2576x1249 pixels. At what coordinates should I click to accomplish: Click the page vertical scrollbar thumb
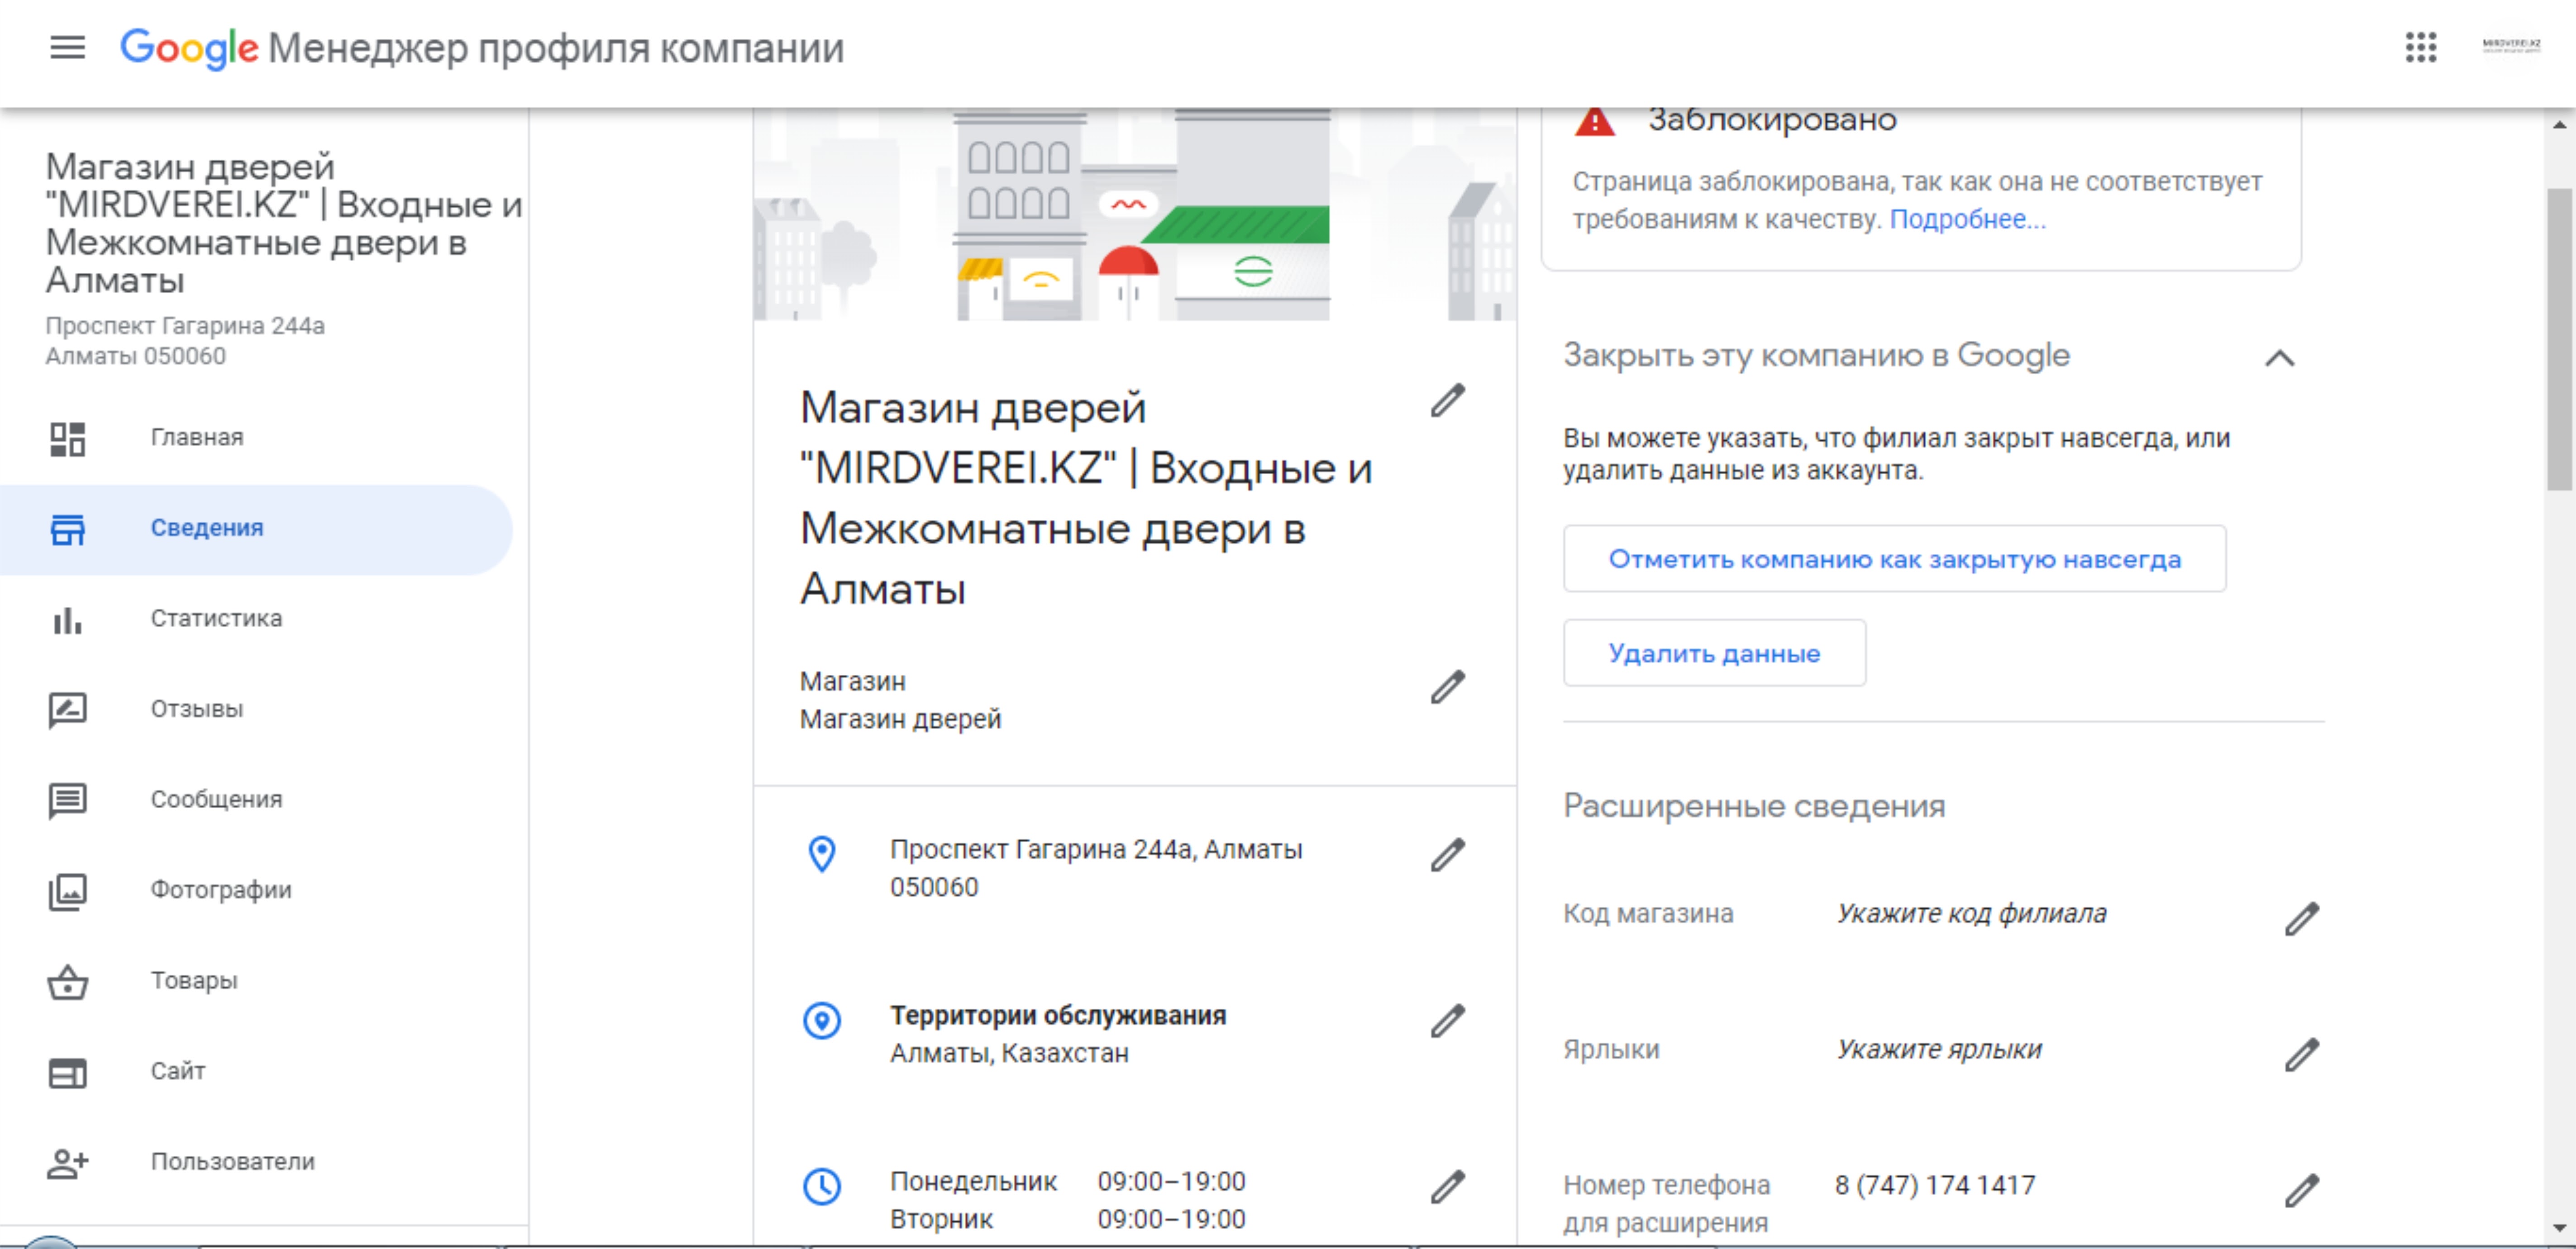coord(2559,339)
